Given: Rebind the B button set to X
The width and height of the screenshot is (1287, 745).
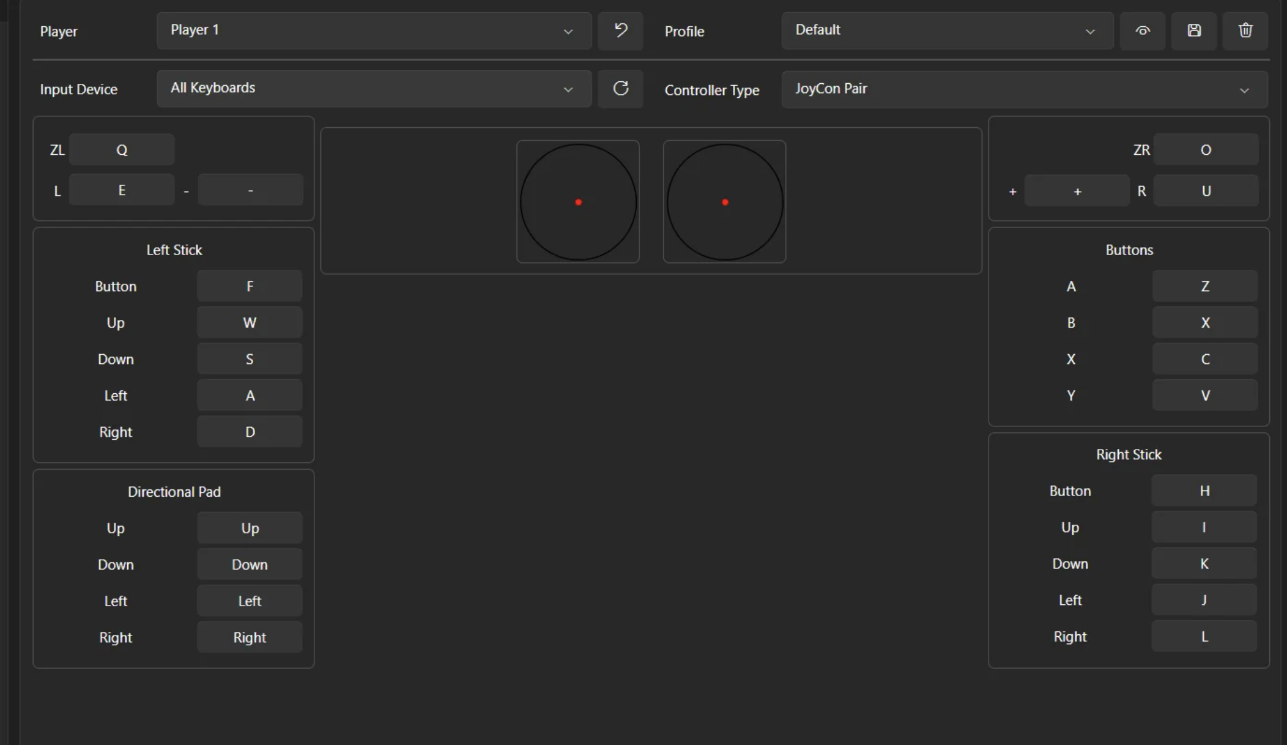Looking at the screenshot, I should [1205, 322].
